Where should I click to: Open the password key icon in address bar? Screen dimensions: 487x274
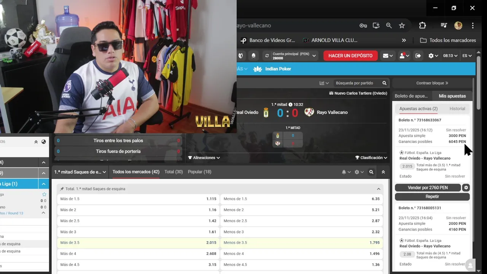coord(363,25)
